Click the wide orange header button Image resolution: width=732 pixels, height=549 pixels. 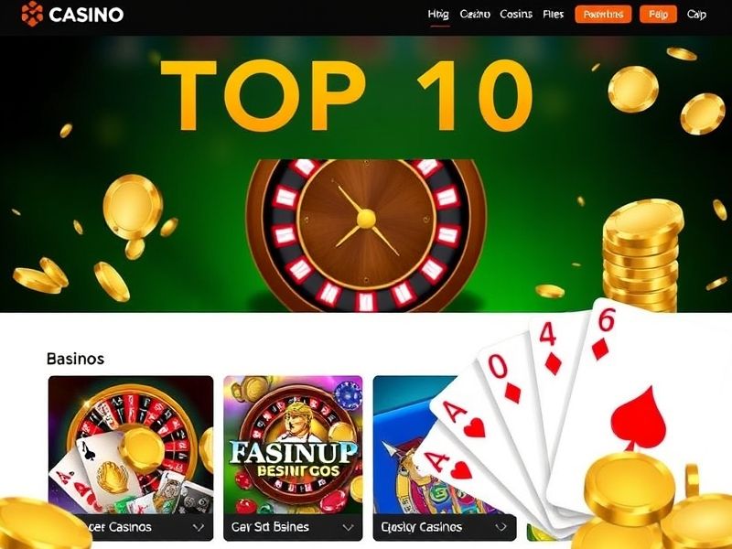603,15
